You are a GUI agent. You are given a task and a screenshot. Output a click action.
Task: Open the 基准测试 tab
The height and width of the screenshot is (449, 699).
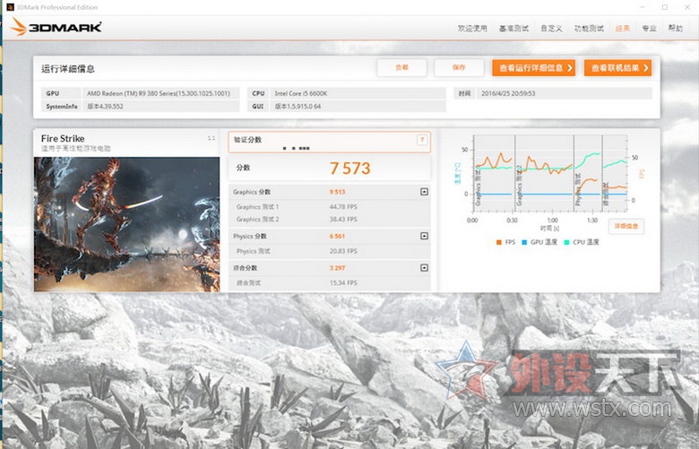513,28
